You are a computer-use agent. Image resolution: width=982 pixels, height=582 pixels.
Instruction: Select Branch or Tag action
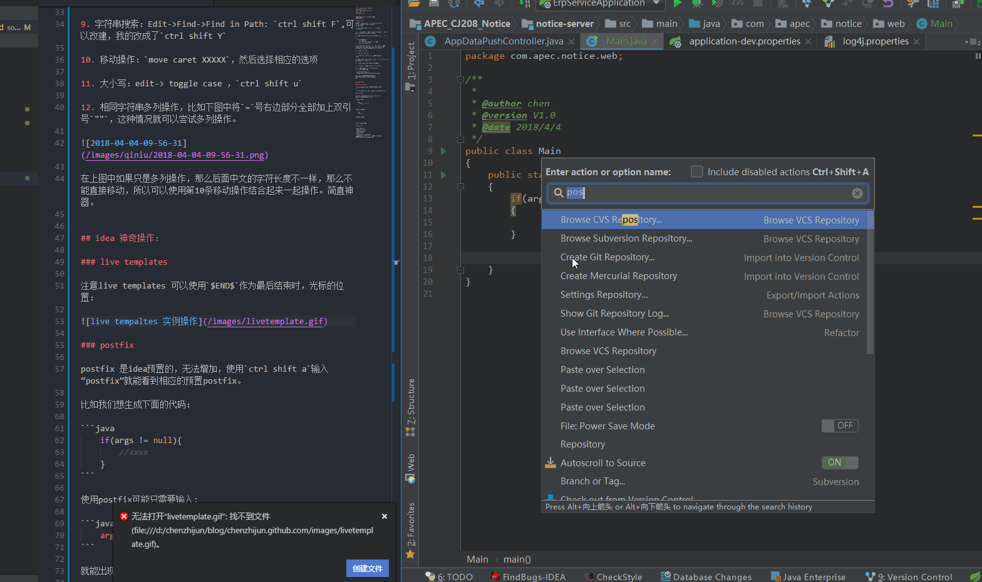[x=705, y=481]
